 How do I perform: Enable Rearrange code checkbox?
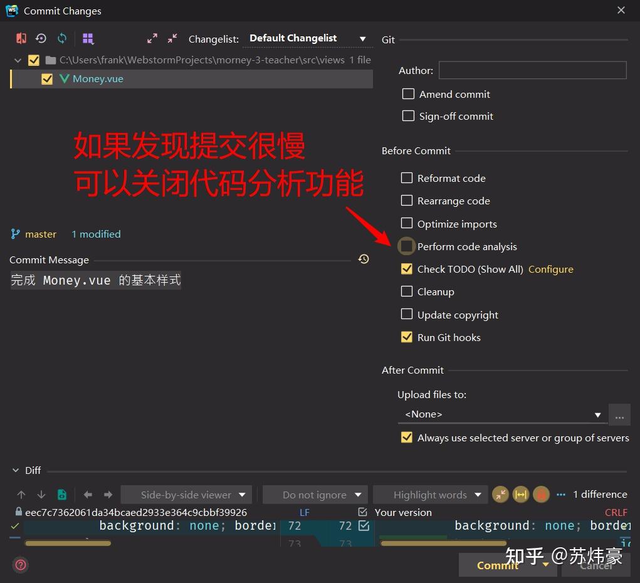(x=407, y=200)
